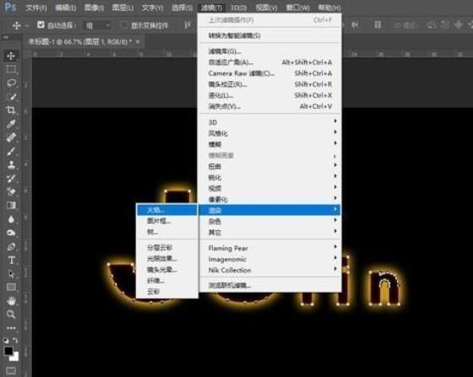The width and height of the screenshot is (473, 377).
Task: Select the Path Selection arrow tool
Action: point(11,274)
